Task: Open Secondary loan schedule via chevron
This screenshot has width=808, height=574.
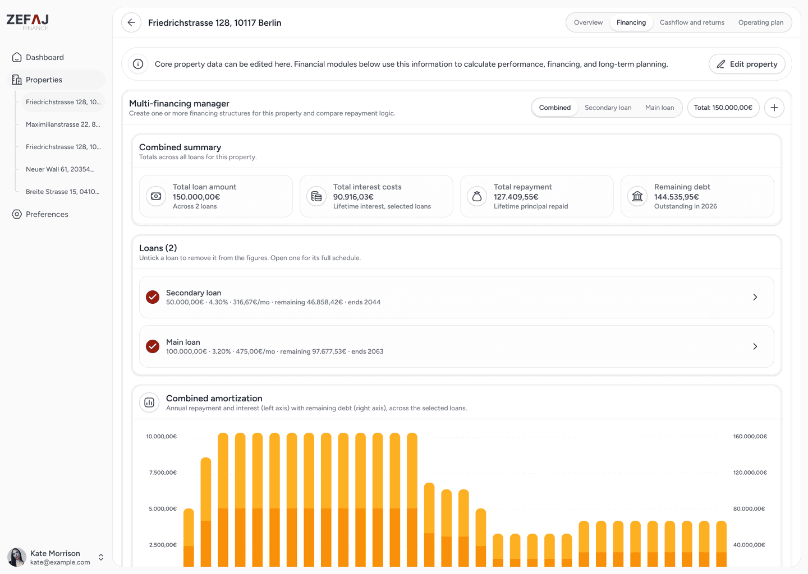Action: click(755, 297)
